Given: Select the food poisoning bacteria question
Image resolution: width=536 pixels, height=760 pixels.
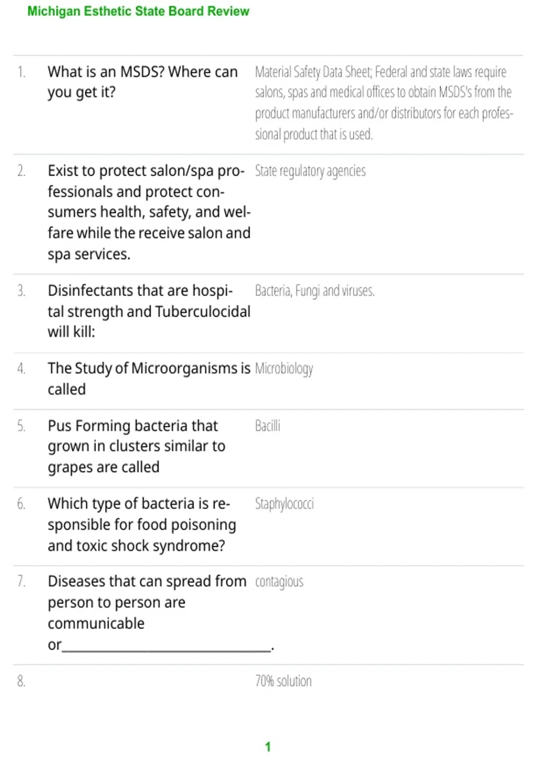Looking at the screenshot, I should tap(142, 524).
